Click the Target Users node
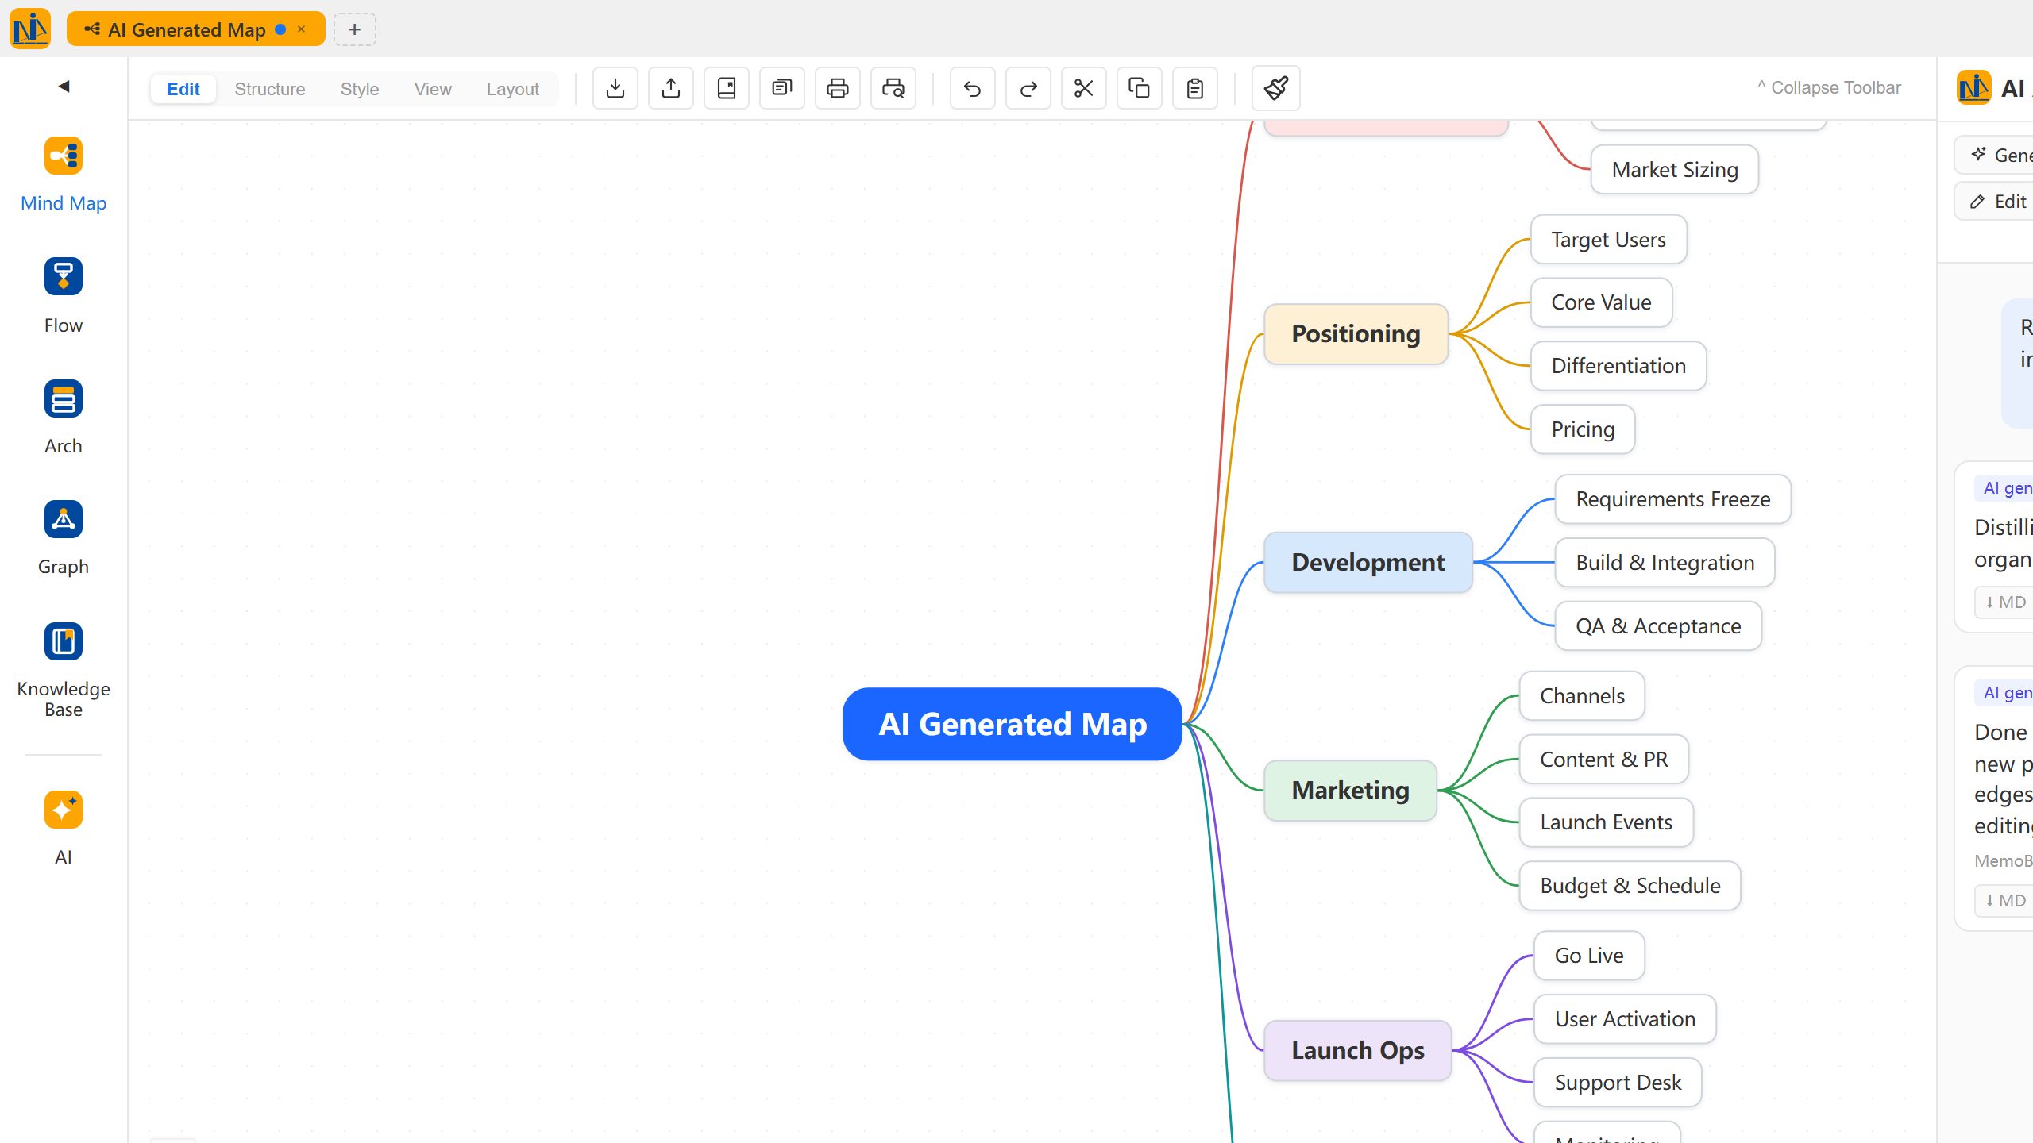This screenshot has width=2033, height=1143. pyautogui.click(x=1609, y=239)
